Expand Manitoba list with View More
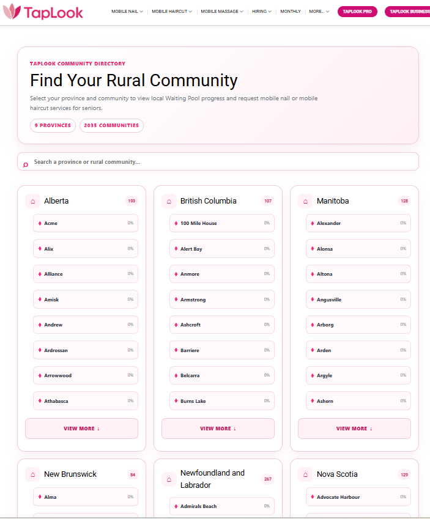The image size is (430, 519). tap(354, 429)
